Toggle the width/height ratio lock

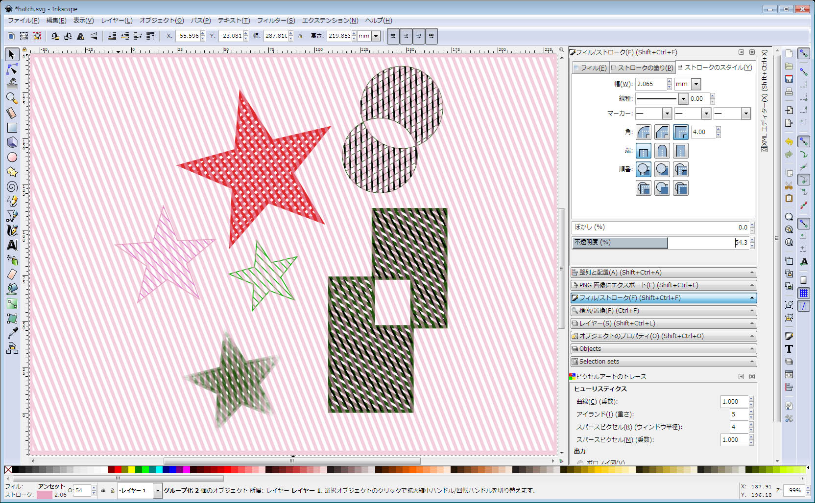(300, 36)
